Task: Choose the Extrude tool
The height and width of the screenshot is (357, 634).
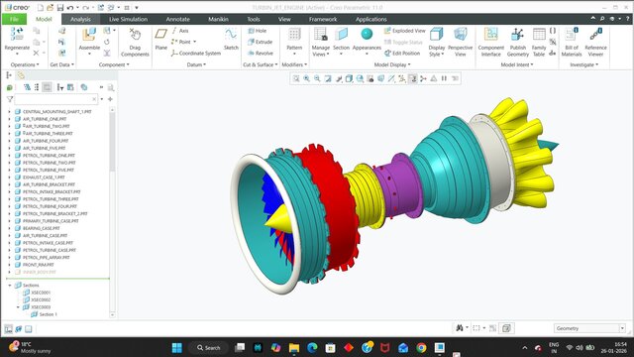Action: pos(260,42)
